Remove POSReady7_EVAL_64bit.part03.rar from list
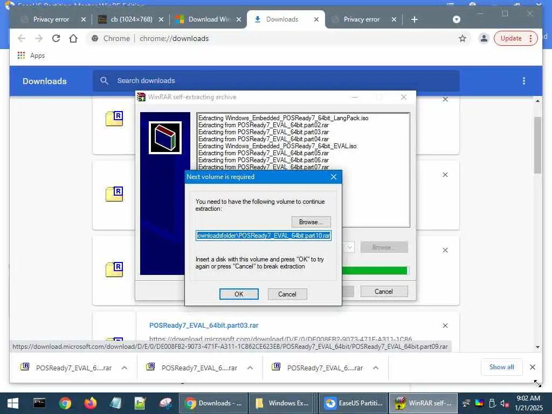This screenshot has height=414, width=552. coord(445,326)
